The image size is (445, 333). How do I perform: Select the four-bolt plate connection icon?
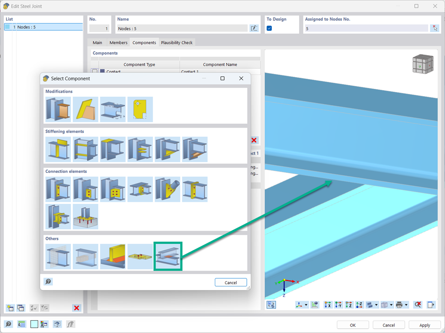(113, 190)
